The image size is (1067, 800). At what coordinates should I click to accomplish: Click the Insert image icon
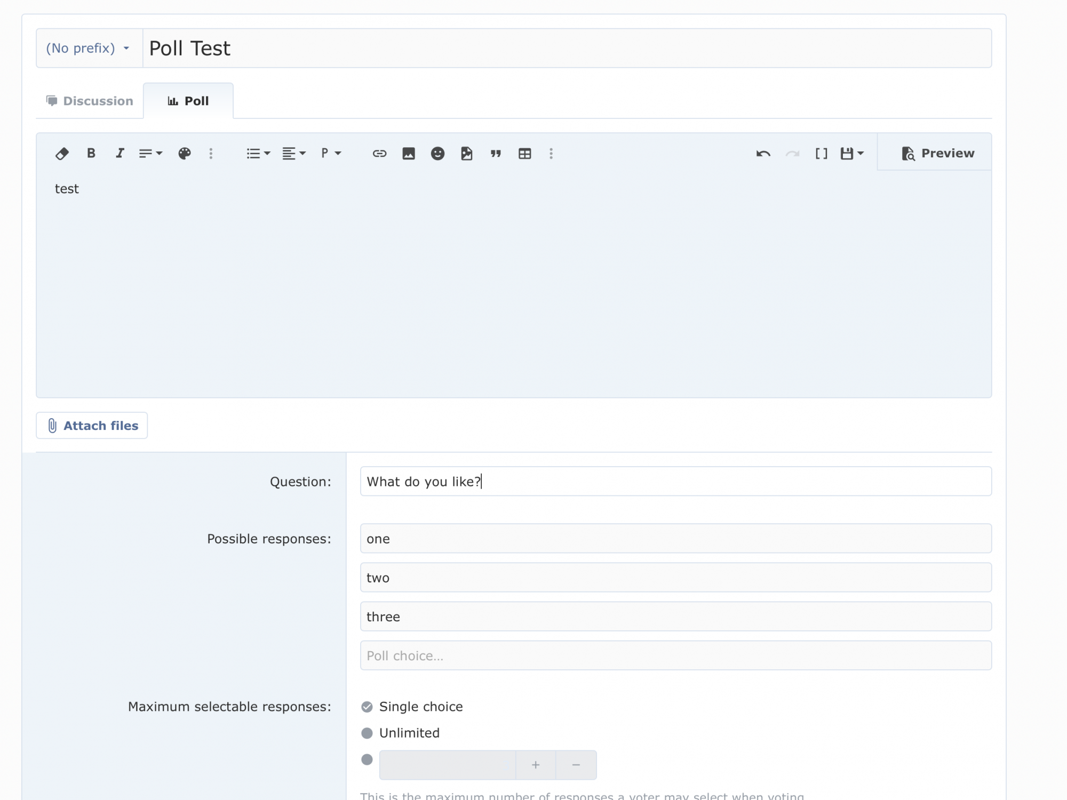click(x=409, y=154)
